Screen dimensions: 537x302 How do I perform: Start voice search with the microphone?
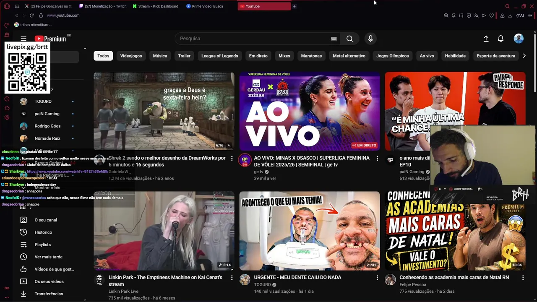pos(370,39)
